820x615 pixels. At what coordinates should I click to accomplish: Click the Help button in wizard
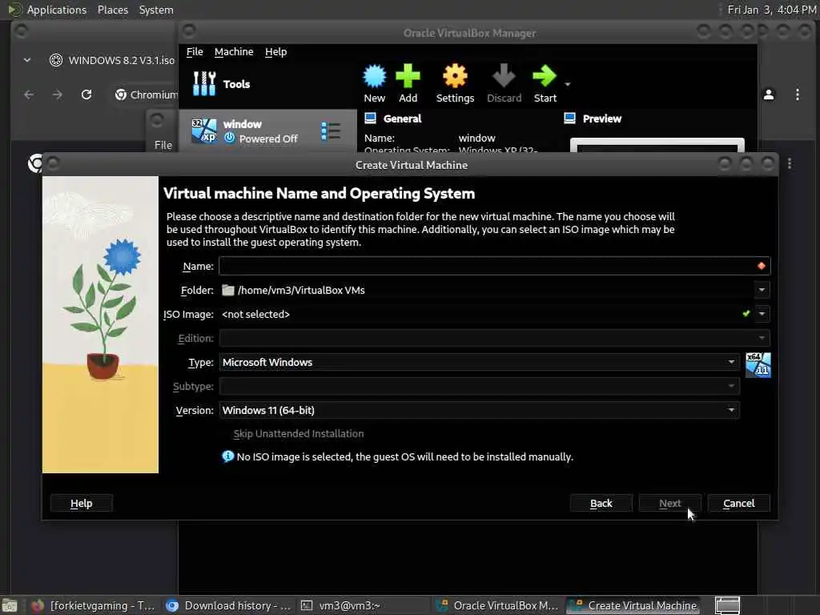[81, 504]
